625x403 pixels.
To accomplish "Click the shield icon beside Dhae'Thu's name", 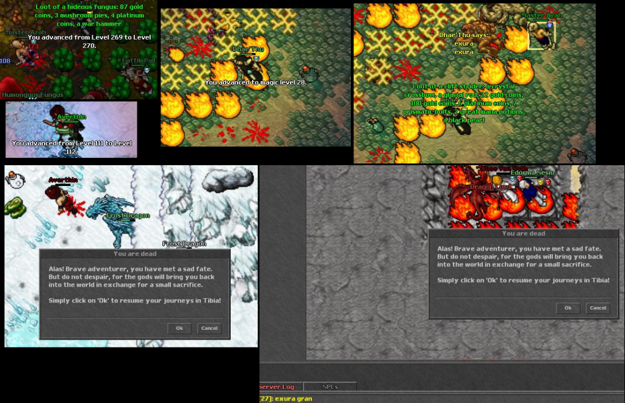I will [256, 59].
